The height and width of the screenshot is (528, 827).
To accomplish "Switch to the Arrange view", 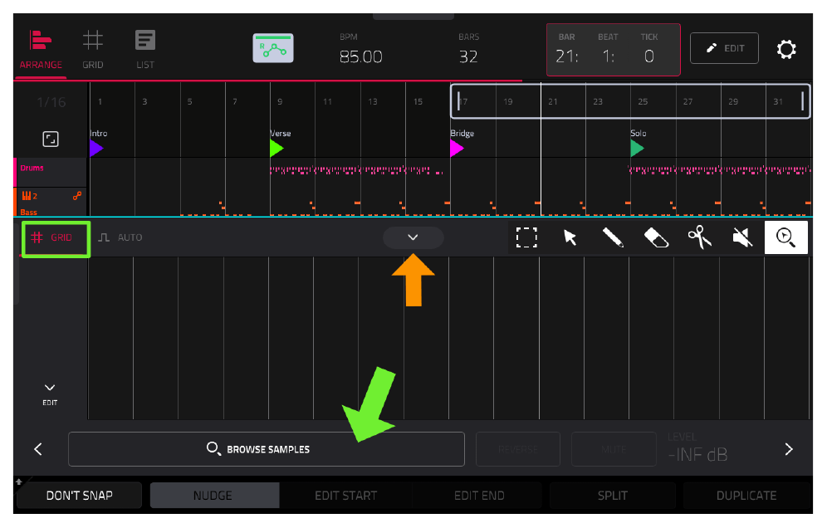I will 41,50.
